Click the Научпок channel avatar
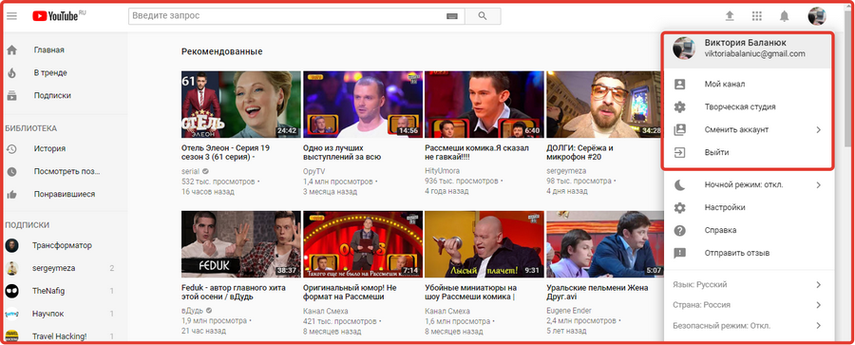 pyautogui.click(x=12, y=314)
